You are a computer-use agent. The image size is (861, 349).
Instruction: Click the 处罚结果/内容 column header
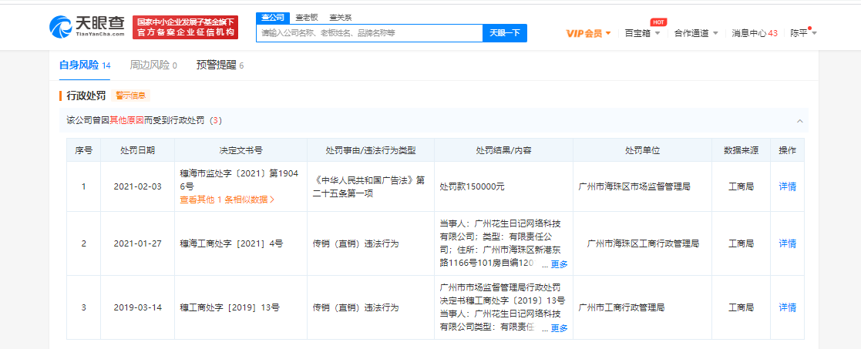(503, 149)
